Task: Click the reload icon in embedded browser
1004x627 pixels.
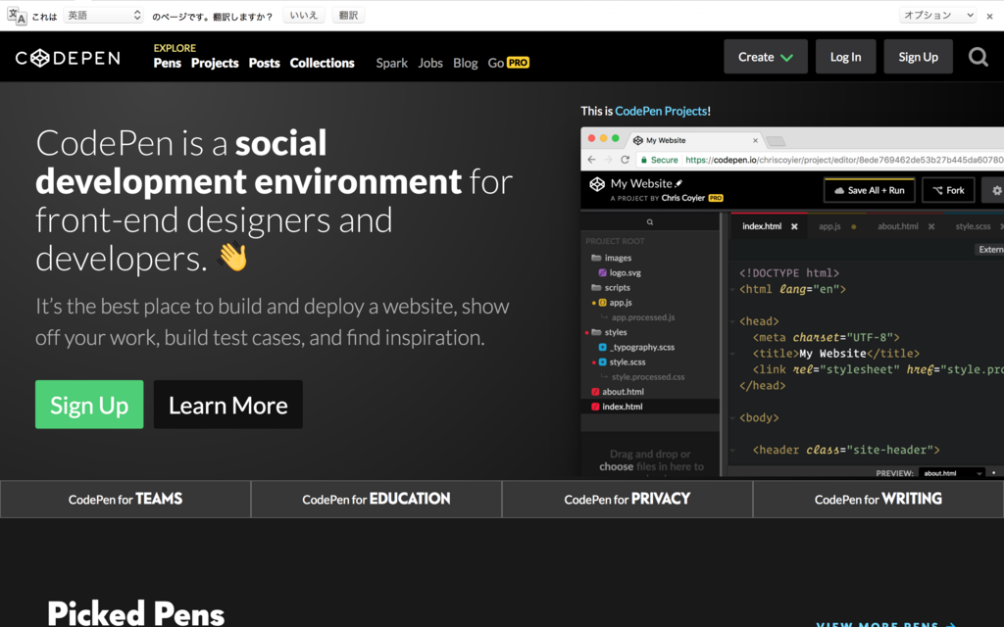Action: click(625, 160)
